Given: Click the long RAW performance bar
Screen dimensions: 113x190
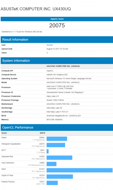Looking at the screenshot, I should tap(80, 170).
